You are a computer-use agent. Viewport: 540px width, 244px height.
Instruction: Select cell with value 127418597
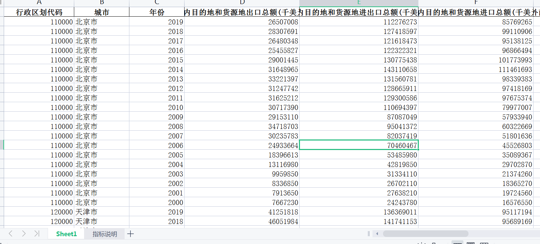point(359,31)
